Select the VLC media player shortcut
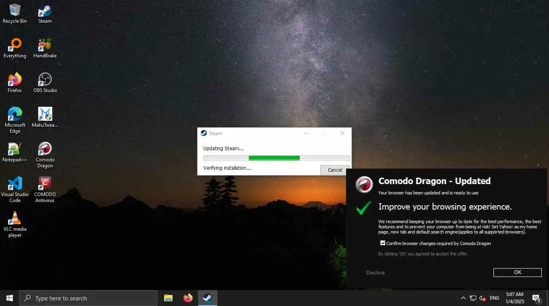 [x=15, y=224]
